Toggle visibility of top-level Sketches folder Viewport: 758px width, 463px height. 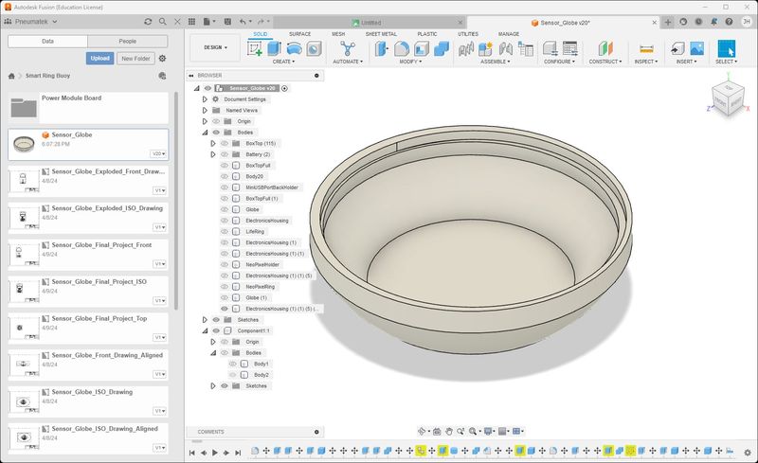click(x=216, y=319)
